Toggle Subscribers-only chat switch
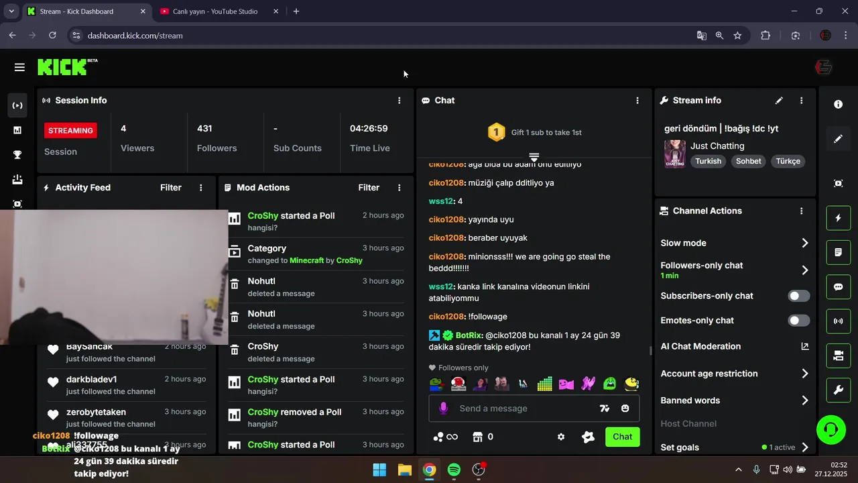 pos(799,296)
